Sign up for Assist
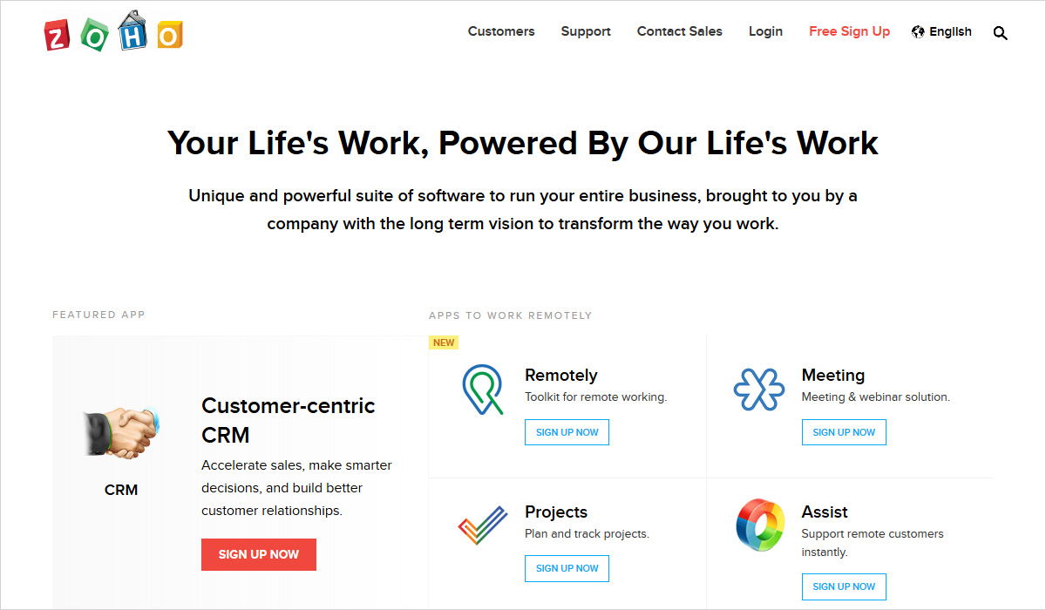This screenshot has width=1046, height=610. pyautogui.click(x=844, y=586)
